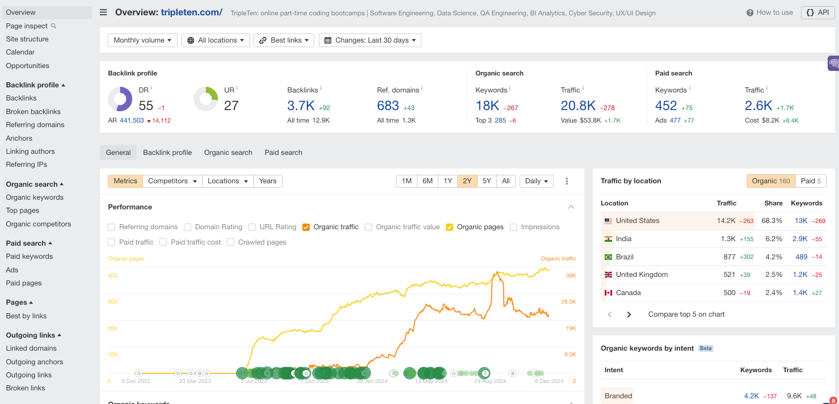
Task: Open the Monthly volume dropdown
Action: coord(142,40)
